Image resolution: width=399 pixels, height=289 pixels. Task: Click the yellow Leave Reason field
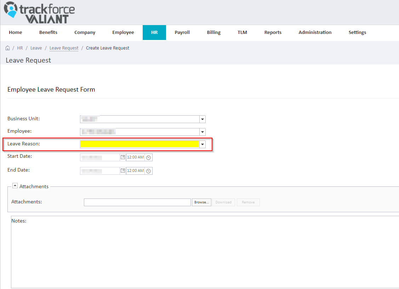pos(140,144)
